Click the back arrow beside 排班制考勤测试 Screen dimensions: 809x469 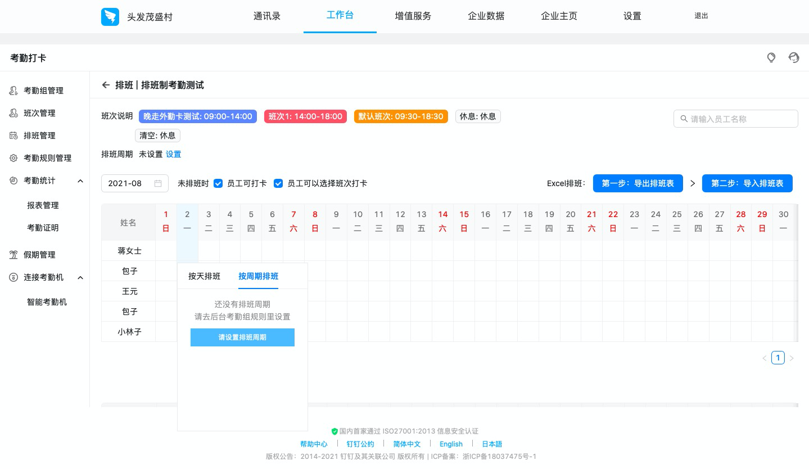(x=106, y=85)
